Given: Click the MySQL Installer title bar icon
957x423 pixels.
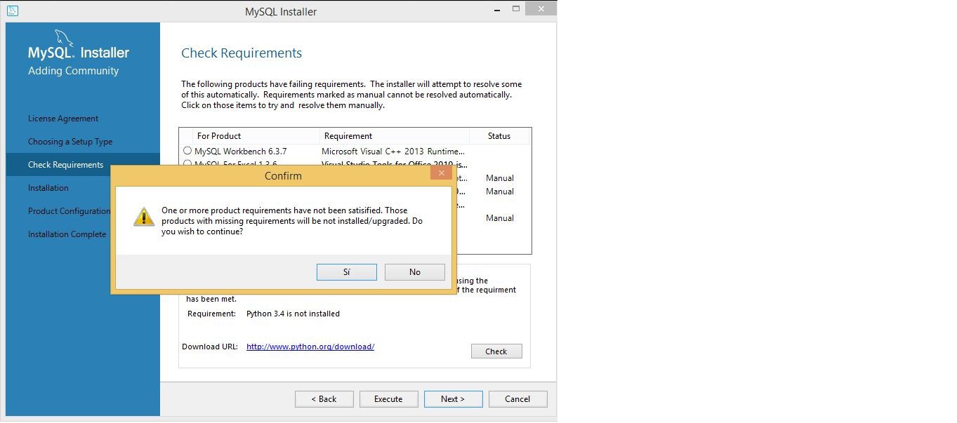Looking at the screenshot, I should 12,11.
